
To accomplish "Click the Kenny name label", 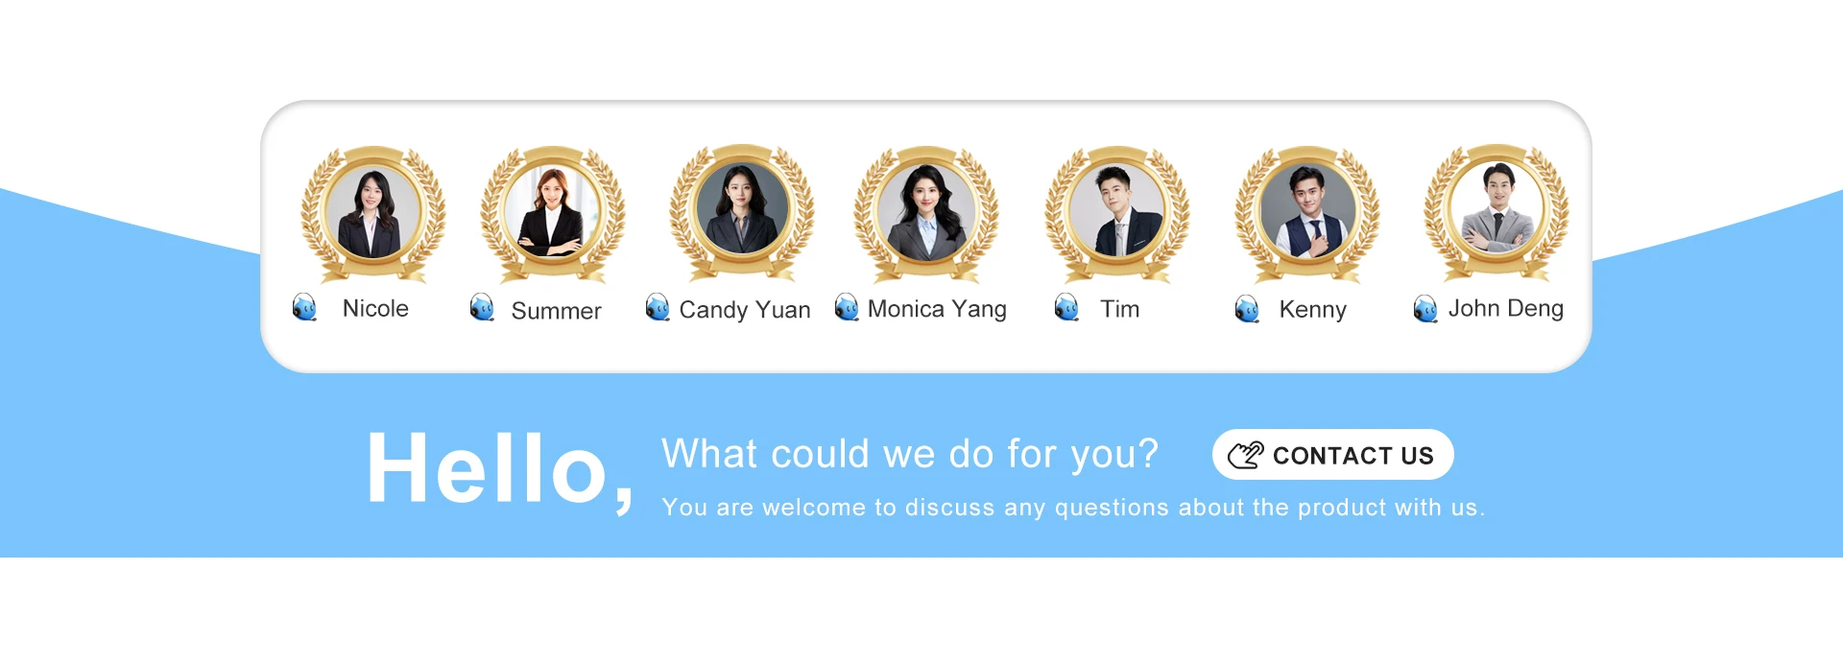I will click(x=1312, y=310).
